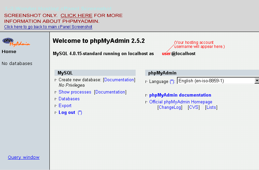Click bullet arrow icon beside Export

click(x=56, y=106)
